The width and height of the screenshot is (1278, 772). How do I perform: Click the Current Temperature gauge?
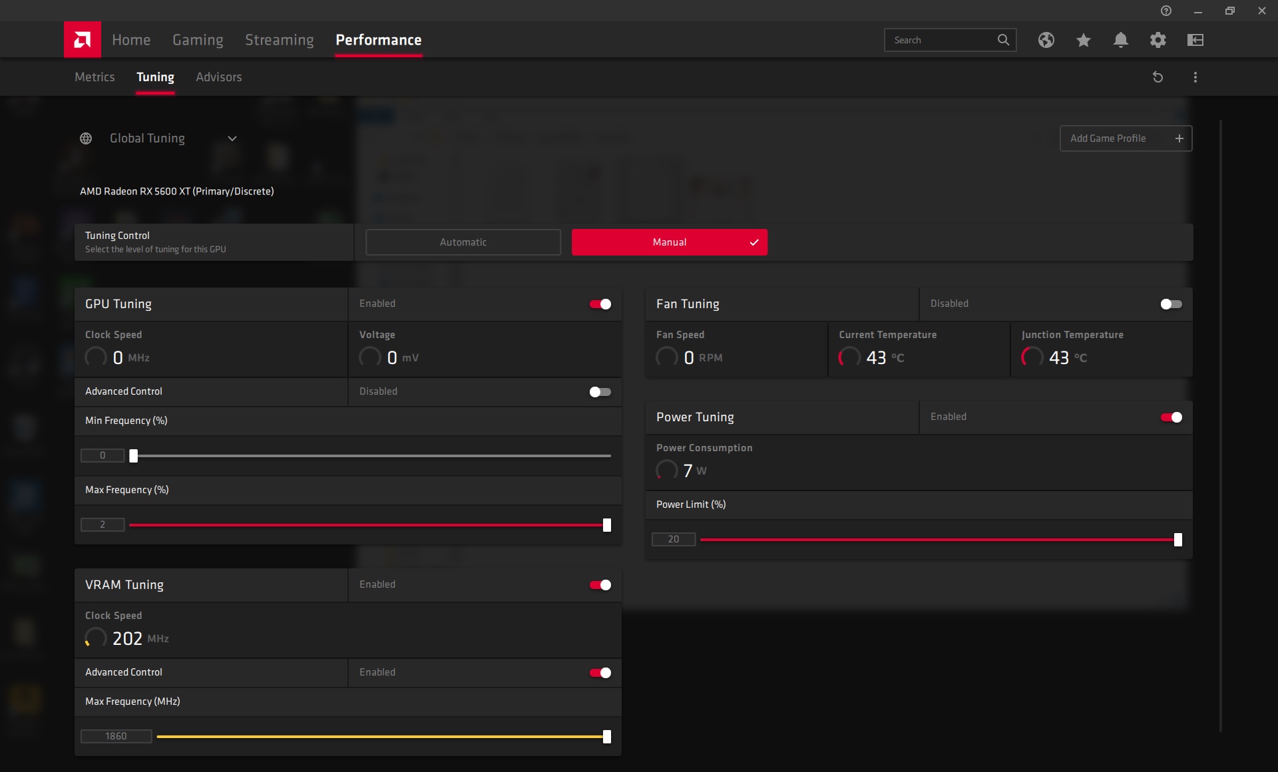[849, 357]
